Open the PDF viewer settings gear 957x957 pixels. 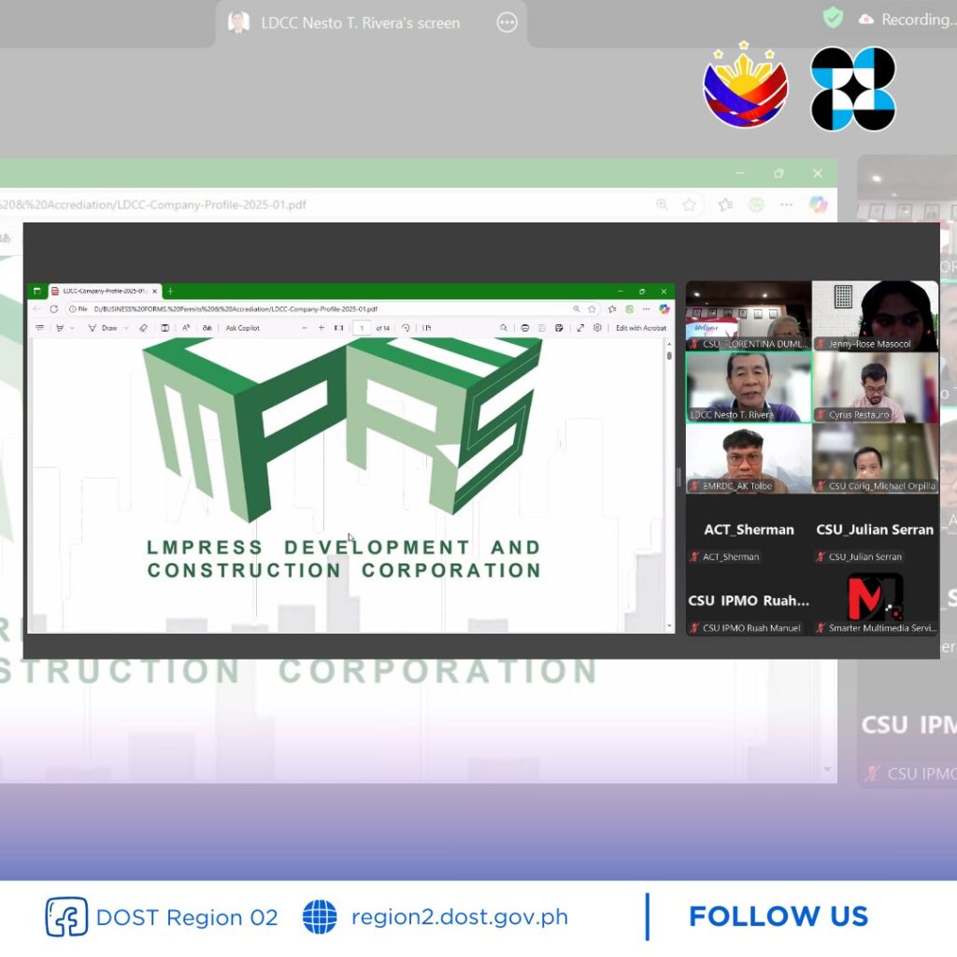click(x=597, y=328)
